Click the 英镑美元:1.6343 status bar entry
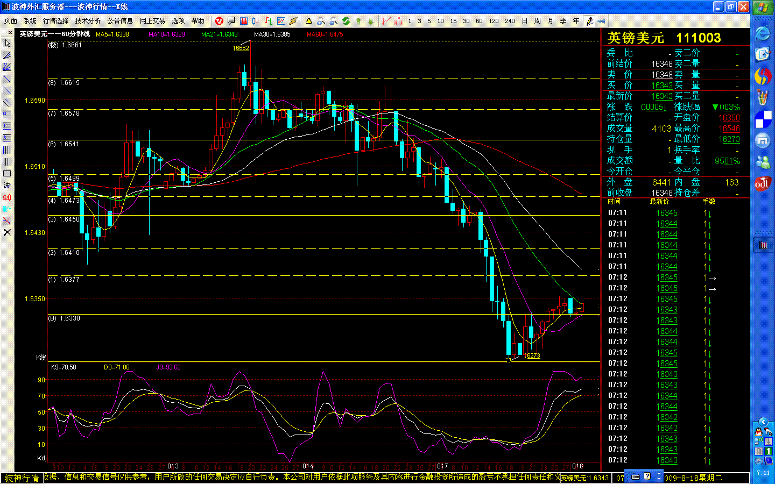The width and height of the screenshot is (775, 484). [x=584, y=478]
